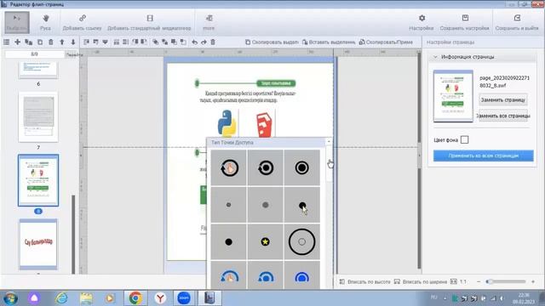The image size is (545, 306).
Task: Choose blue rotating-arrow hotspot
Action: click(265, 275)
